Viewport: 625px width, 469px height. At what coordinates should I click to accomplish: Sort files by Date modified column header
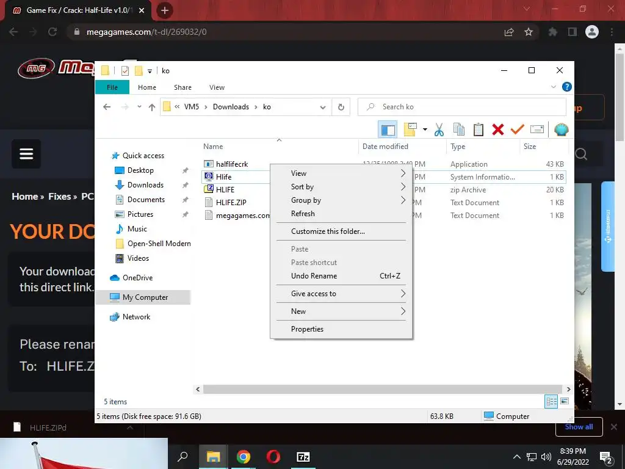385,147
